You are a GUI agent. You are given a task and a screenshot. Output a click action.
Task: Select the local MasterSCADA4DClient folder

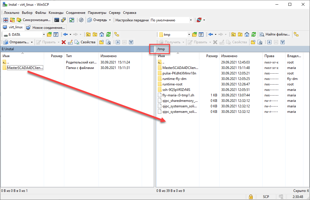click(25, 68)
